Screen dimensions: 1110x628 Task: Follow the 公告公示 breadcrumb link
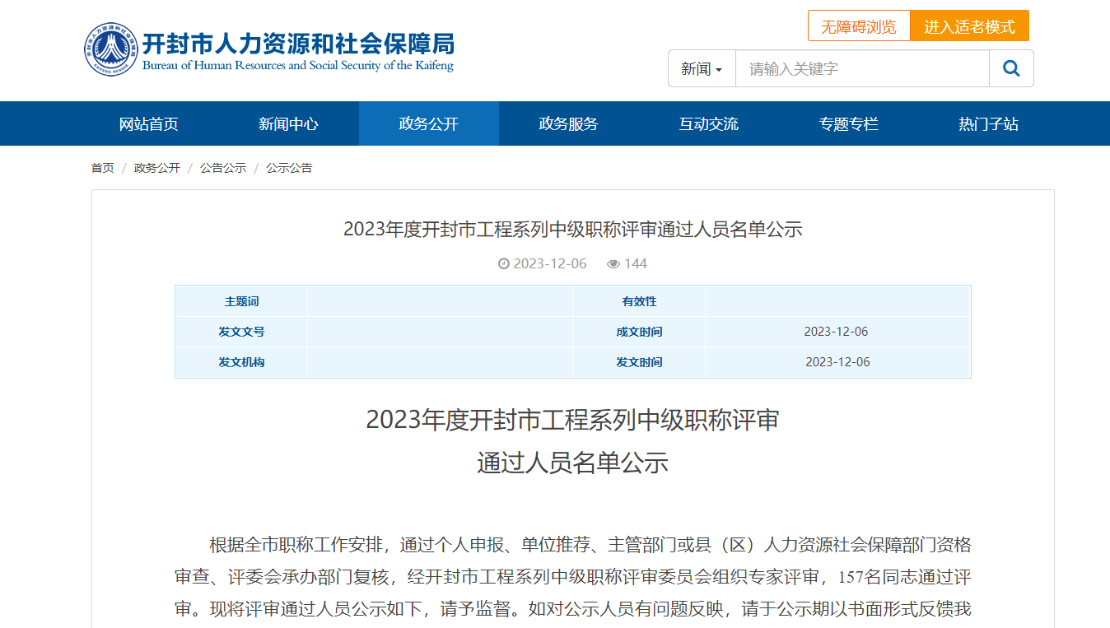point(223,168)
